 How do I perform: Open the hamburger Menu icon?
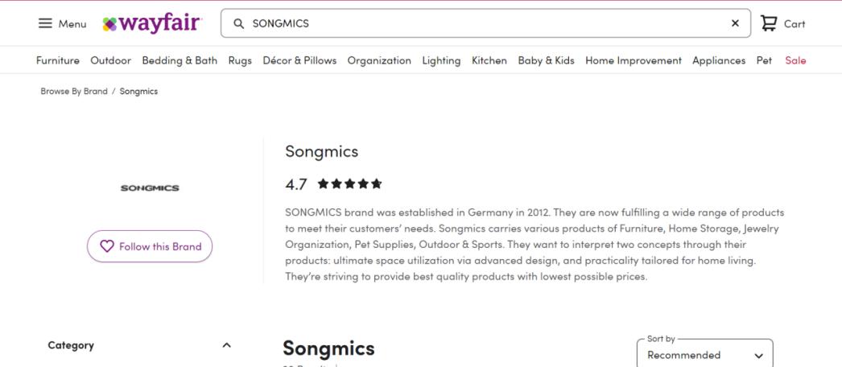point(46,24)
